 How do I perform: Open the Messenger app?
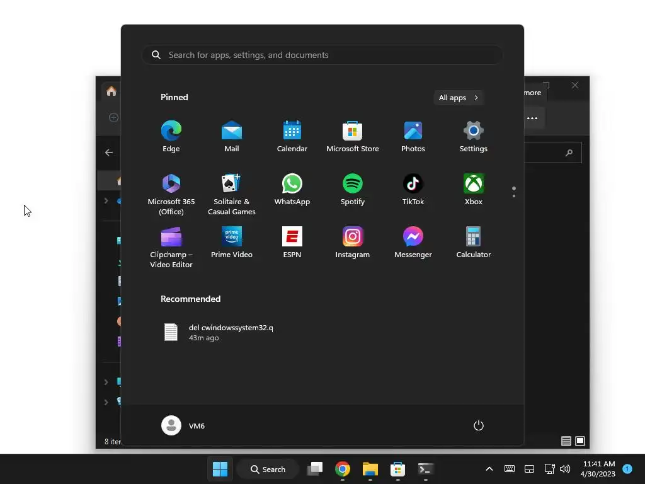point(413,243)
